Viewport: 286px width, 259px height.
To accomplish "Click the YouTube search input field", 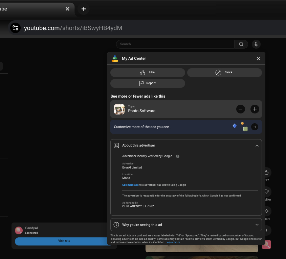I will click(x=175, y=44).
